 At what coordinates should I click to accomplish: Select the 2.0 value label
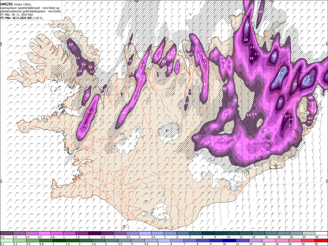[142, 65]
